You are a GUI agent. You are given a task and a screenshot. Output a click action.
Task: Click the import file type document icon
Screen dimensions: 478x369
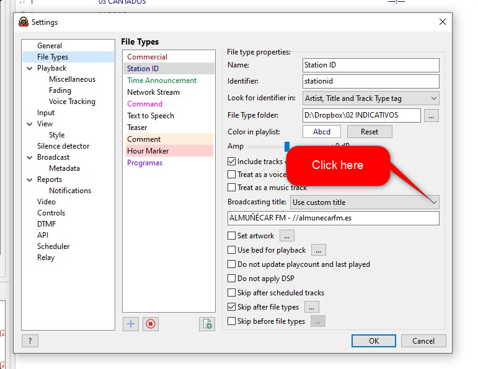[x=207, y=324]
